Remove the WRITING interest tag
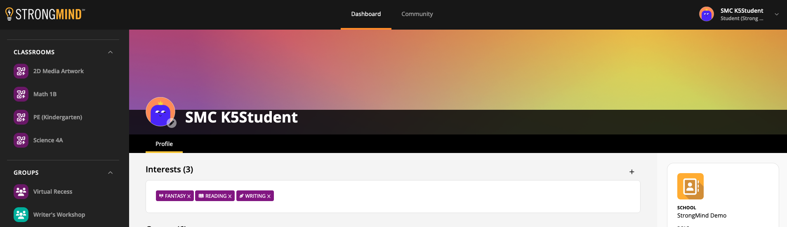 (x=269, y=196)
